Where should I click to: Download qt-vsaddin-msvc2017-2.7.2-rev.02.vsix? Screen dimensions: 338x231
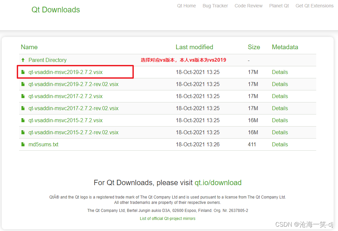(x=73, y=108)
